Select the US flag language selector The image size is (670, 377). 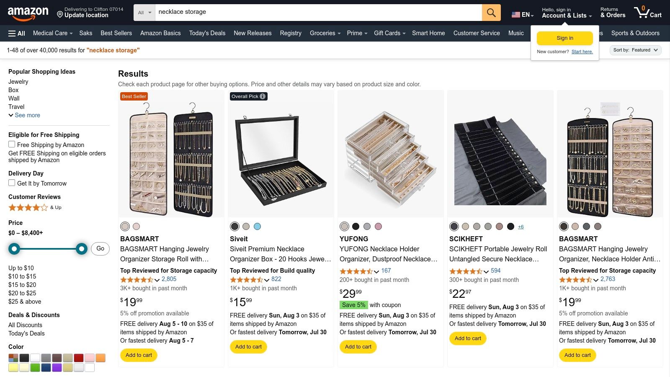click(522, 15)
